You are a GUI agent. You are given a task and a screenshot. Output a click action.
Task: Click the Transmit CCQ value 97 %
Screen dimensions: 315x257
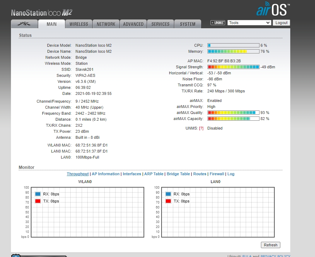tap(212, 85)
